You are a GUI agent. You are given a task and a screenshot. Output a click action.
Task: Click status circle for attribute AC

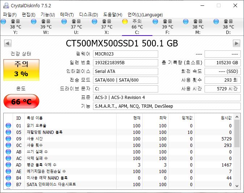pyautogui.click(x=8, y=158)
